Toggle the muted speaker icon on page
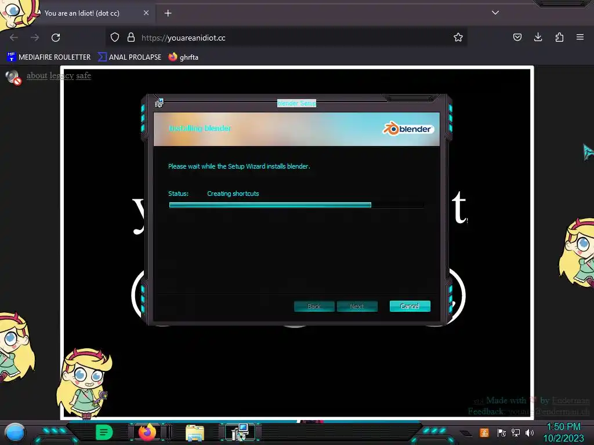The image size is (594, 445). pyautogui.click(x=13, y=77)
